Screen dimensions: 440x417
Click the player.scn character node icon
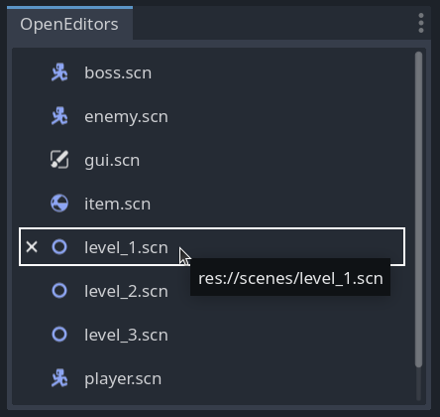click(x=59, y=378)
